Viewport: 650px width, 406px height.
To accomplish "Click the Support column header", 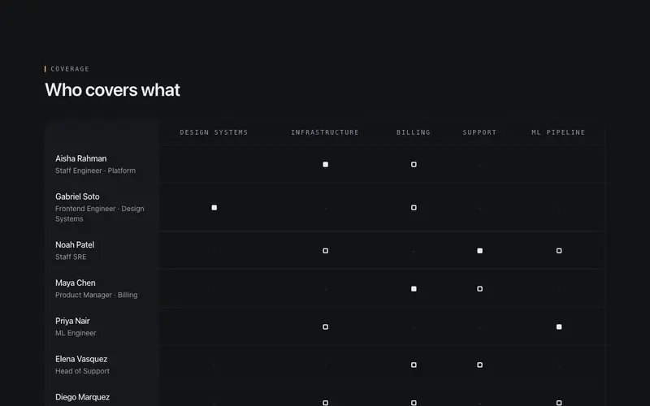I will 479,132.
